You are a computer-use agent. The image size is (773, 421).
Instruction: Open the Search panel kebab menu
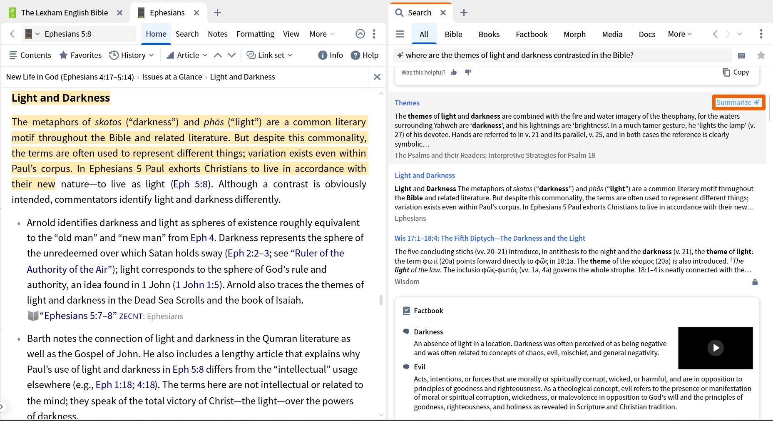[761, 34]
